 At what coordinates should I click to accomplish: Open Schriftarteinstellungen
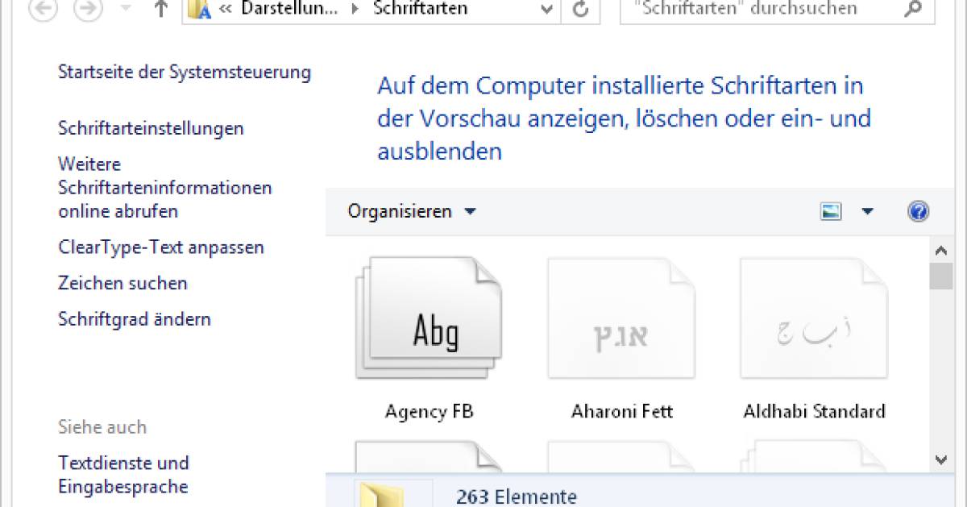tap(151, 128)
